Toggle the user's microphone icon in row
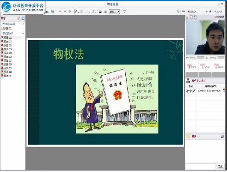227x172 pixels. (x=191, y=91)
